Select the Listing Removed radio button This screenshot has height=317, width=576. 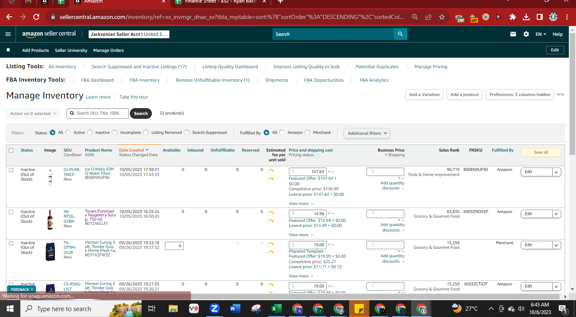click(x=146, y=132)
